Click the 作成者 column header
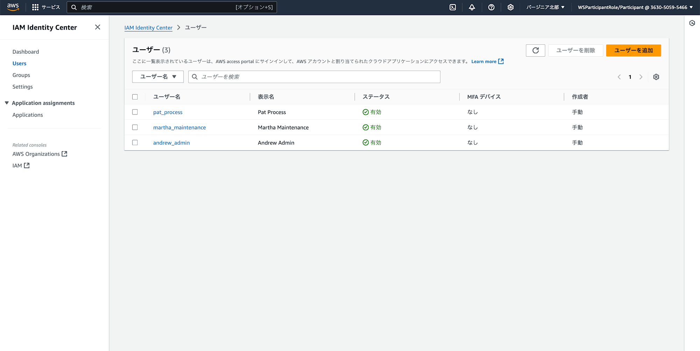Image resolution: width=700 pixels, height=351 pixels. point(580,97)
